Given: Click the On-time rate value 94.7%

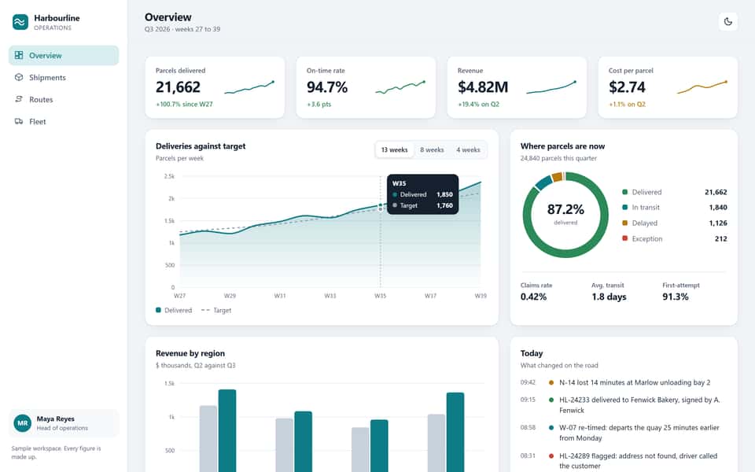Looking at the screenshot, I should (x=327, y=87).
